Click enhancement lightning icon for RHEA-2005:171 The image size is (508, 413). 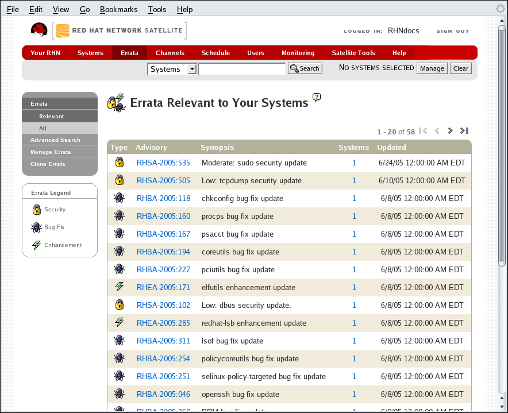pyautogui.click(x=119, y=287)
